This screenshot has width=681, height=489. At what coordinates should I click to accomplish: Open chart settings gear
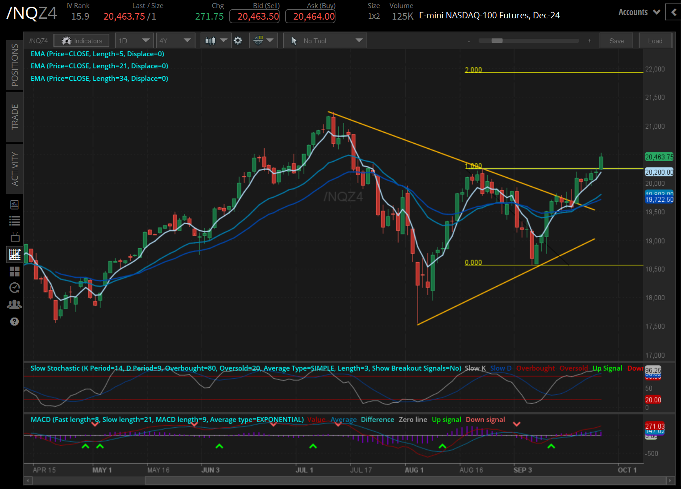[x=238, y=41]
